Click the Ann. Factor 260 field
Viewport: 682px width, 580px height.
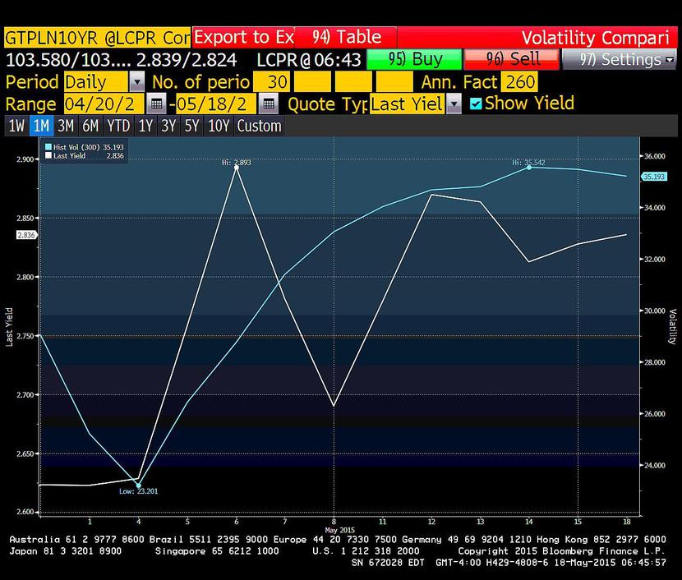tap(522, 82)
